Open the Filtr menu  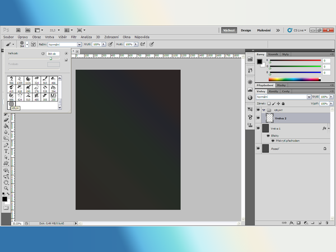73,37
